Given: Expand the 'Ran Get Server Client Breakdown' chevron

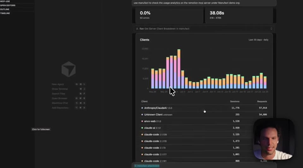Looking at the screenshot, I should pyautogui.click(x=271, y=29).
